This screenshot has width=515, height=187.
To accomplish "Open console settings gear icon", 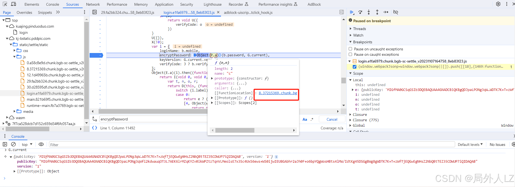I will 513,145.
